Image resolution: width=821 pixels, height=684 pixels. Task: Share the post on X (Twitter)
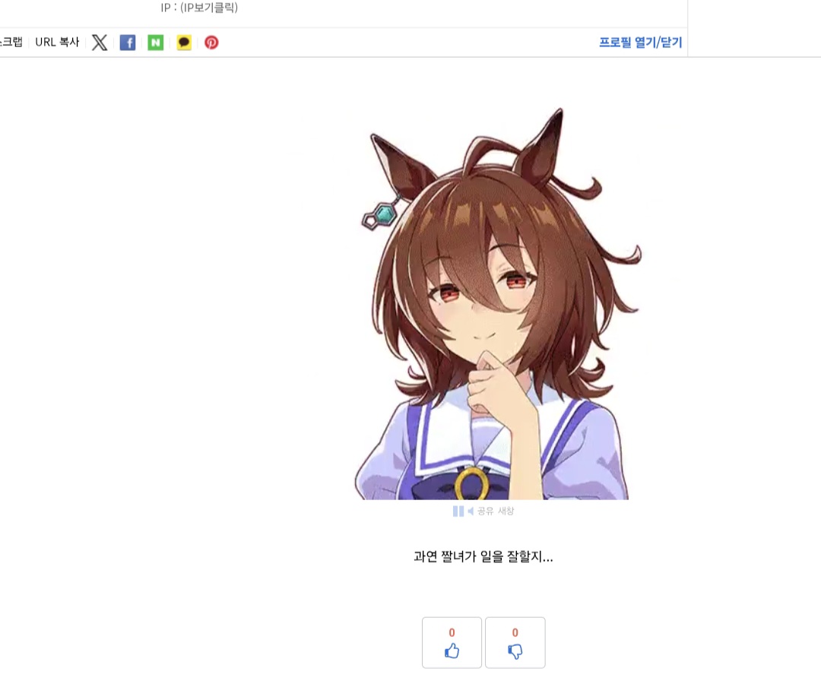tap(100, 43)
